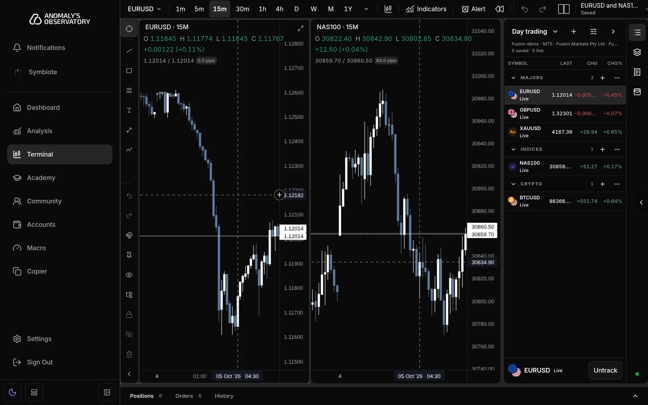Collapse the CRYPTO watchlist group

(x=513, y=184)
